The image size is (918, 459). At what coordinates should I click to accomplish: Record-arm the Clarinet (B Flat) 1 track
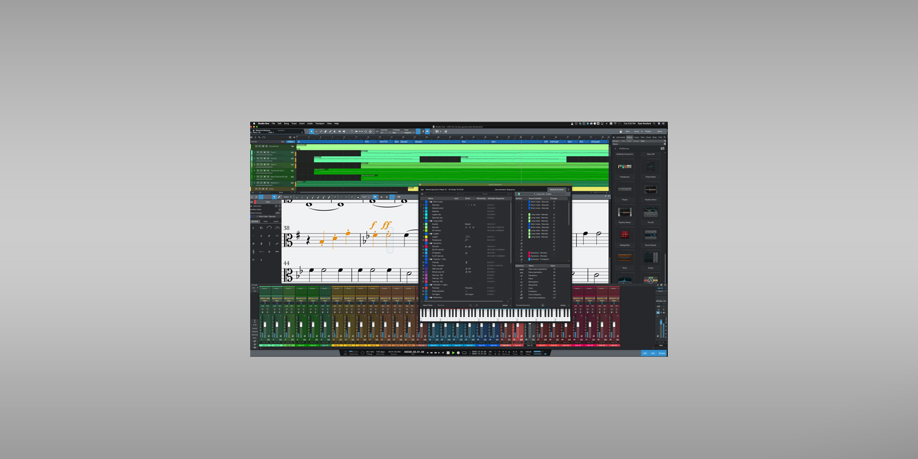coord(264,170)
